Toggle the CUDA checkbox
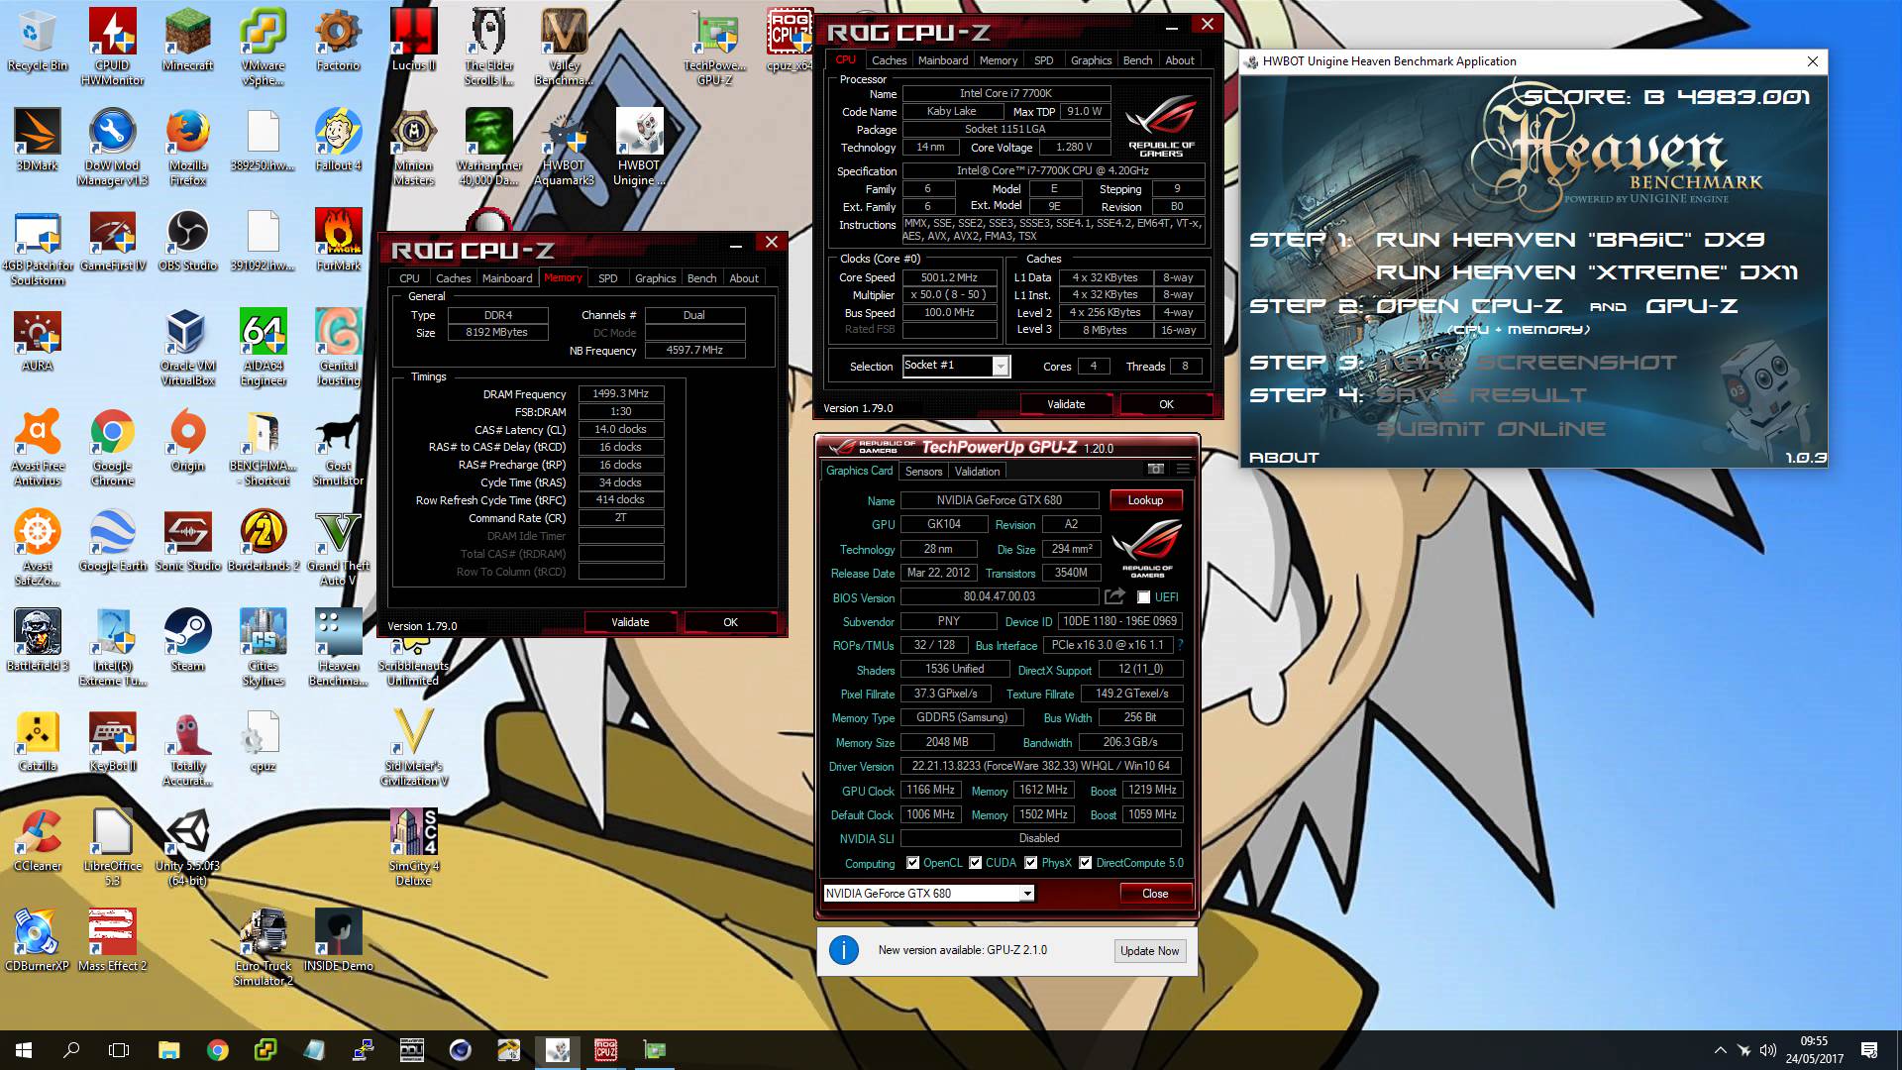The height and width of the screenshot is (1070, 1902). click(x=975, y=863)
